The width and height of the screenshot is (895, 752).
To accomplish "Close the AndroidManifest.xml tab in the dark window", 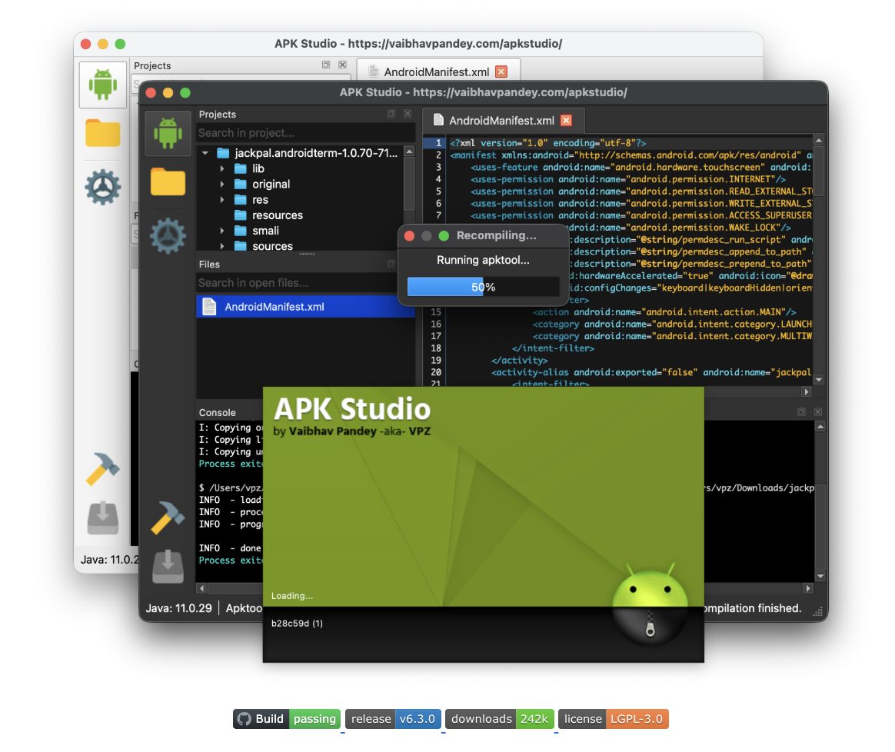I will 566,120.
